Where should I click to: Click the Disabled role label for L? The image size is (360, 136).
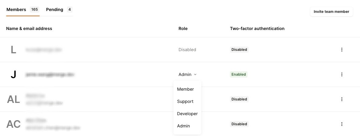coord(187,50)
